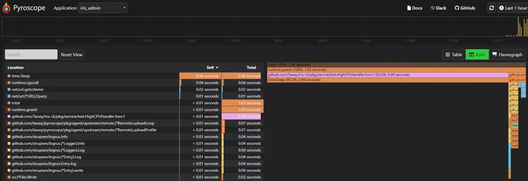
Task: Select the (*Remote).uploadLoop row
Action: [134, 123]
